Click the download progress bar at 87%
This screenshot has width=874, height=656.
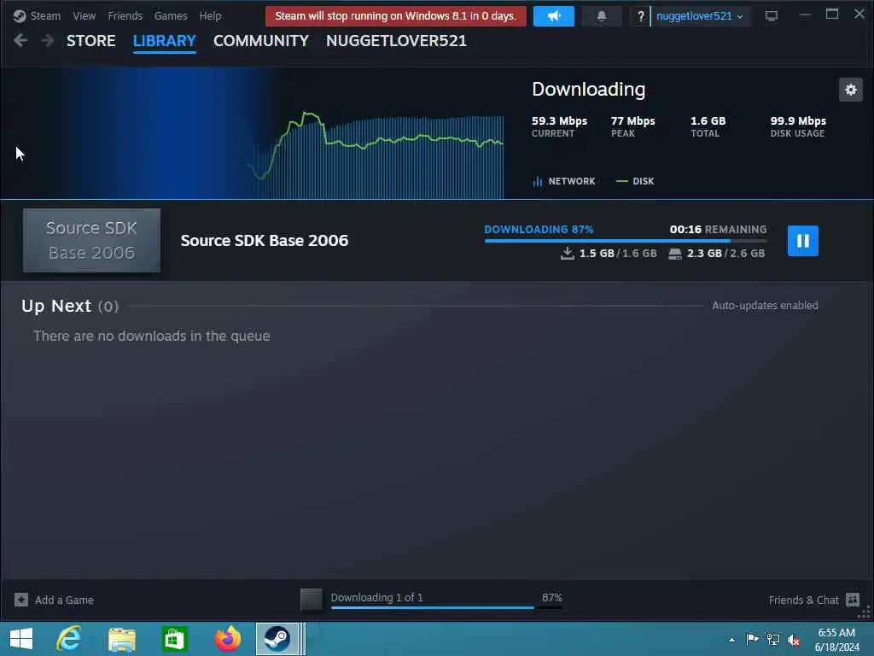click(x=626, y=240)
